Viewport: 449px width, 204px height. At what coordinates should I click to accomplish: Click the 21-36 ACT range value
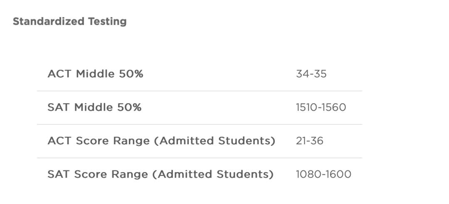click(x=310, y=141)
